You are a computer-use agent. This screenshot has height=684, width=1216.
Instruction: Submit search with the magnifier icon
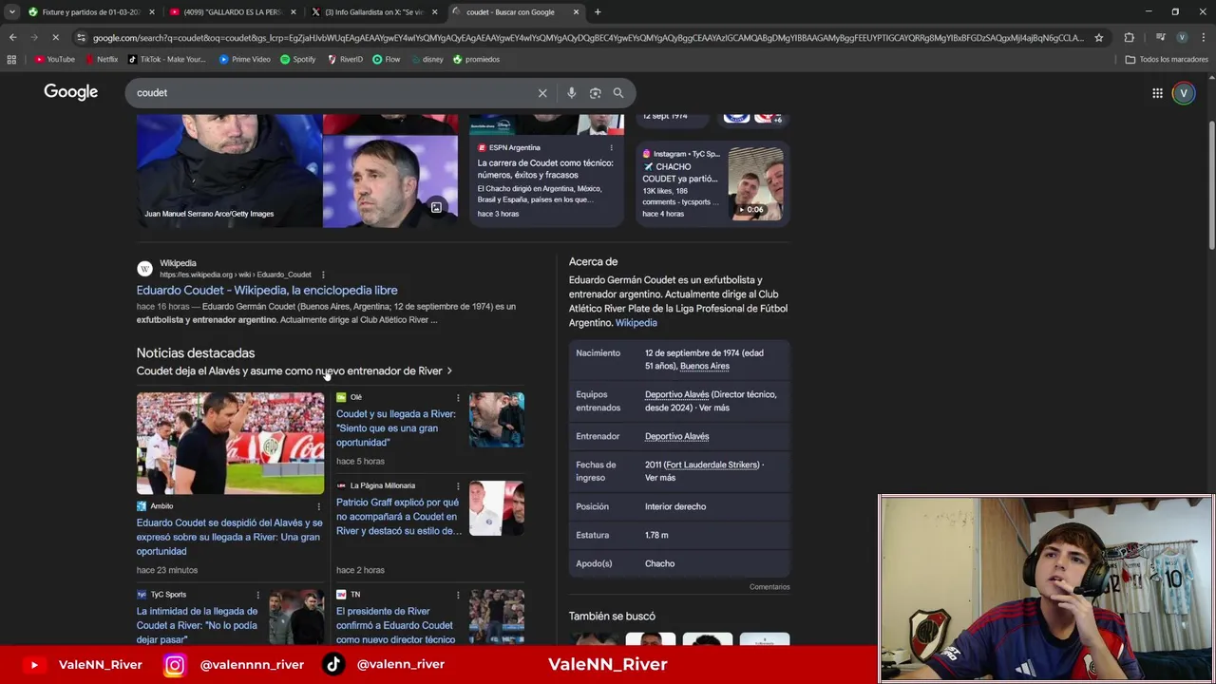point(618,93)
